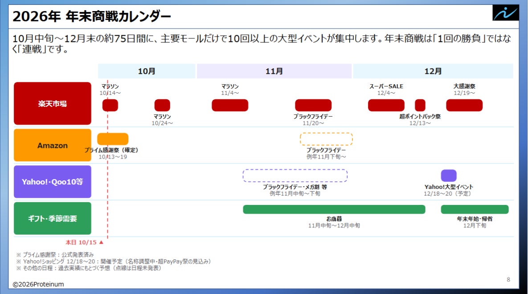Click the 11月 month header
The image size is (528, 294).
pyautogui.click(x=274, y=71)
